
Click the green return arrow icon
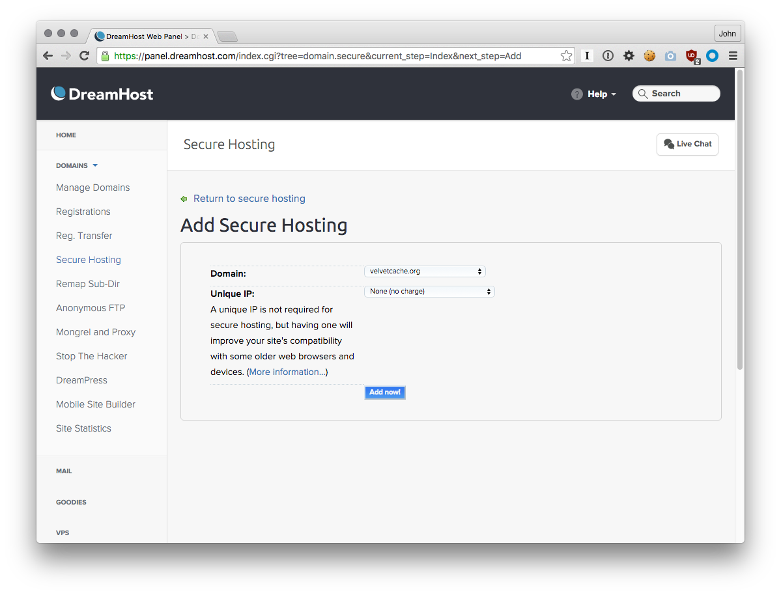click(184, 199)
